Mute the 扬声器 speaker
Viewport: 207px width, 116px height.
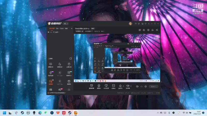pos(128,87)
